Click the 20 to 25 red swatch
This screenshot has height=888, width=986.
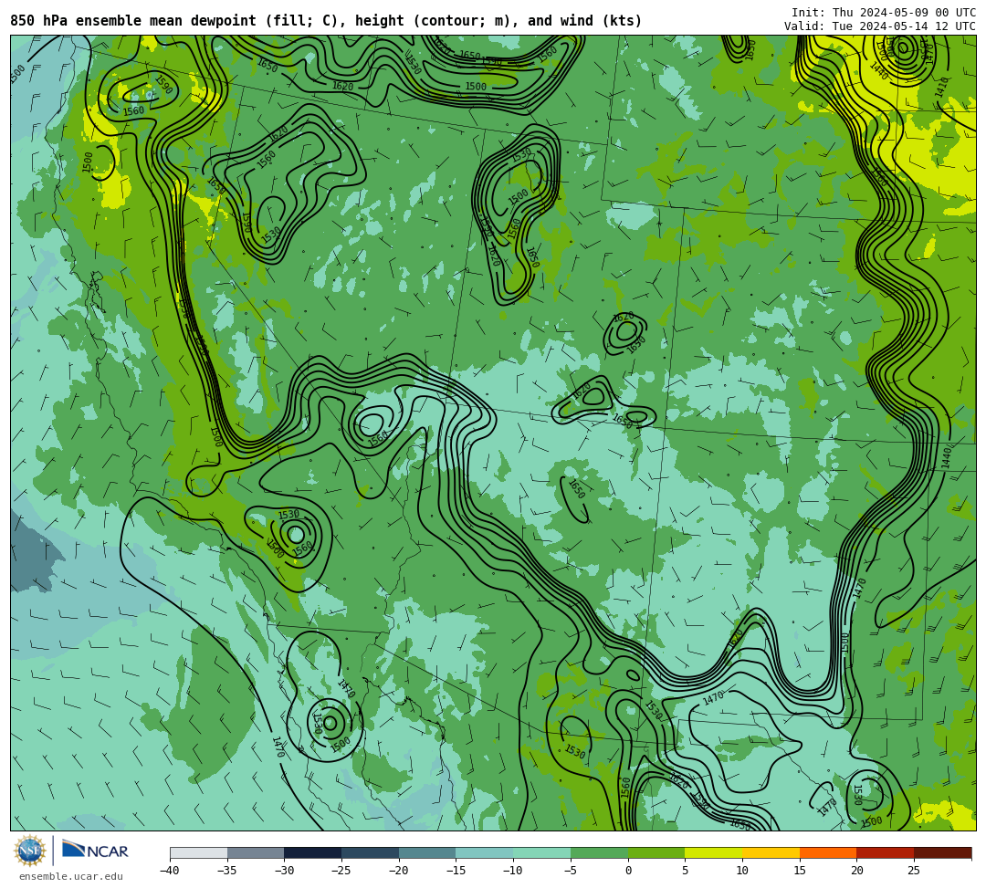pyautogui.click(x=886, y=852)
